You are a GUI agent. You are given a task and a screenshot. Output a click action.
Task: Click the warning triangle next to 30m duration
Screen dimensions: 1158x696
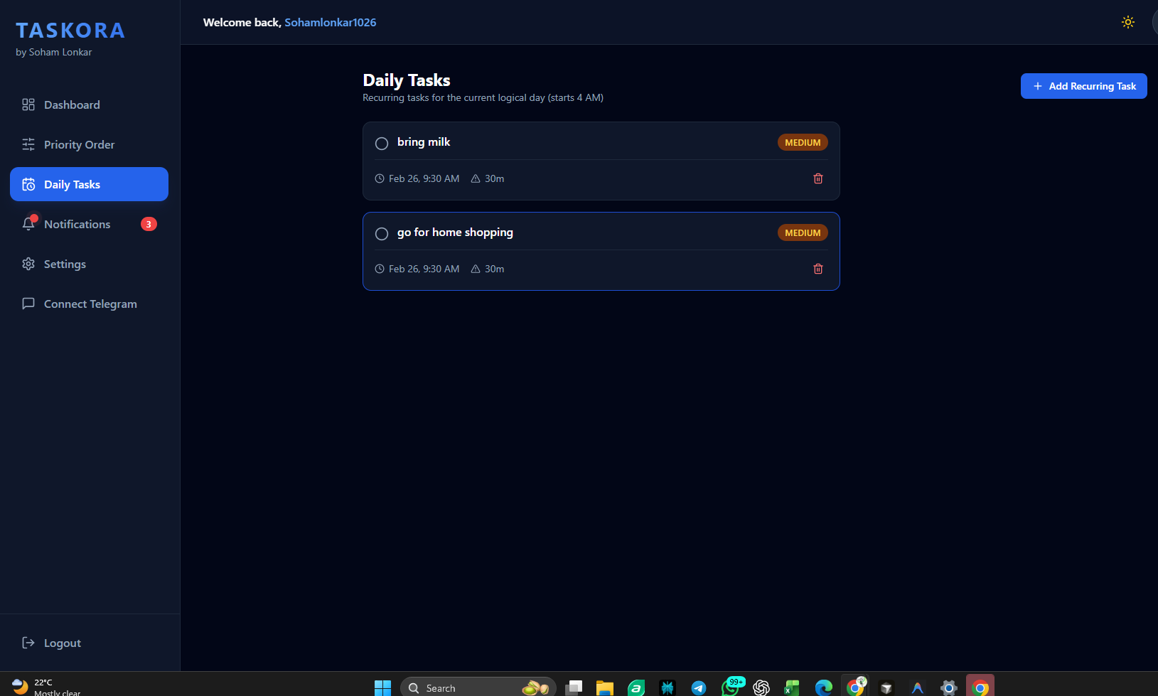475,178
